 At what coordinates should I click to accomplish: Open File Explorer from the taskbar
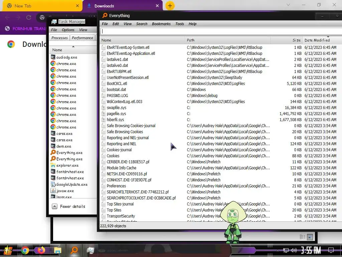(57, 250)
